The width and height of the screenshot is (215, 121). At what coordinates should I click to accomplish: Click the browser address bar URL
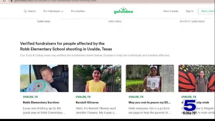[x=55, y=1]
